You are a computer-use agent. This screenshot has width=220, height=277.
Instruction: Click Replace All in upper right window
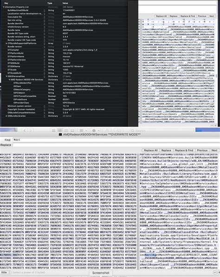pyautogui.click(x=161, y=16)
